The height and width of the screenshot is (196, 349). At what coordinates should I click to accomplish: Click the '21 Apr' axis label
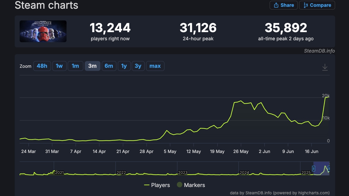point(123,152)
